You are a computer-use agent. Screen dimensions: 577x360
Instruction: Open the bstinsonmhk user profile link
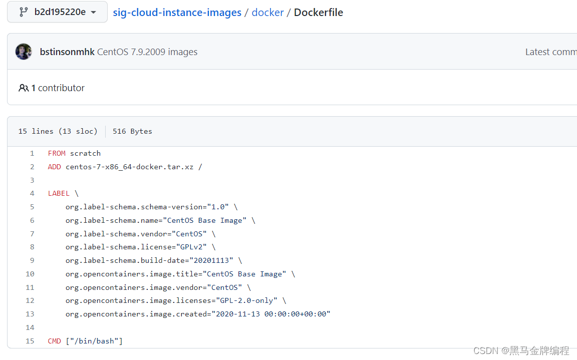(67, 52)
